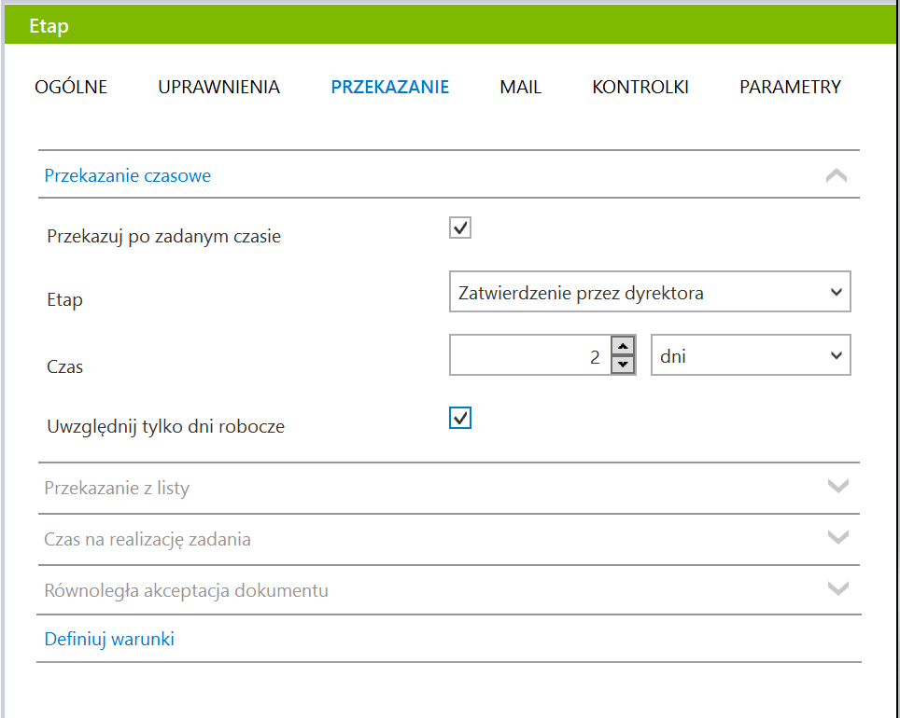Expand Równoległa akceptacja dokumentu chevron
This screenshot has width=900, height=718.
[x=838, y=588]
